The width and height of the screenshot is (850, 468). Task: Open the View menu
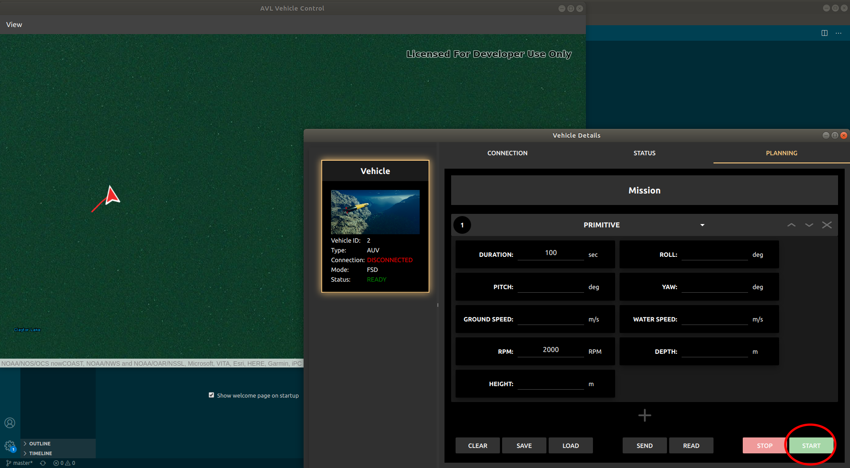tap(14, 25)
